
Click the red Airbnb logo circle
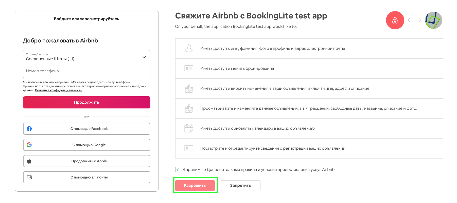pos(395,20)
